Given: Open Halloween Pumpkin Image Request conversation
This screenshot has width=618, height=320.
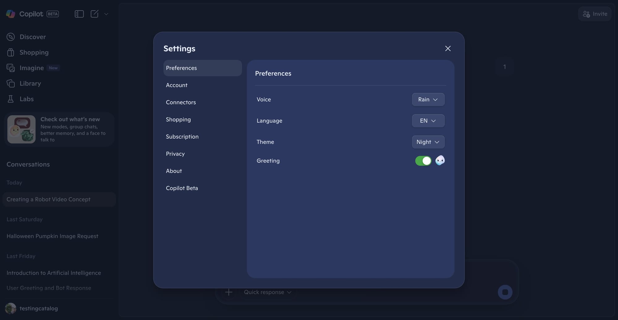Looking at the screenshot, I should pos(53,236).
